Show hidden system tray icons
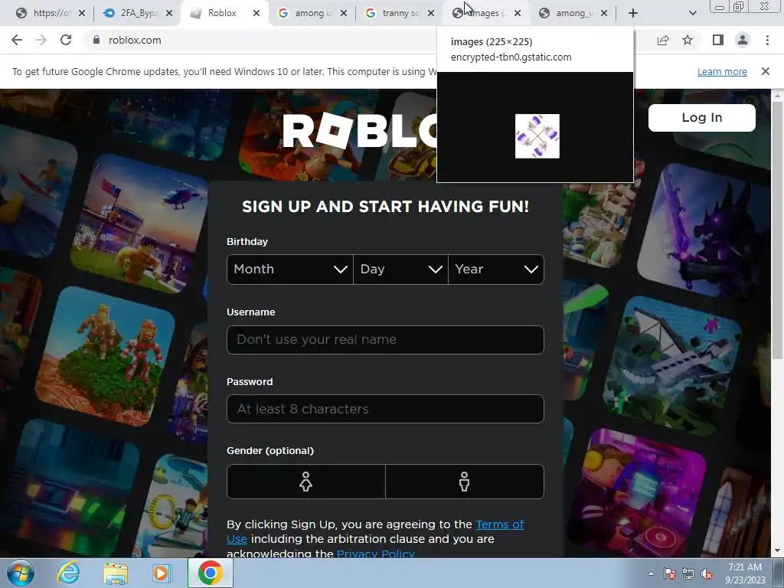Viewport: 784px width, 588px height. [651, 573]
